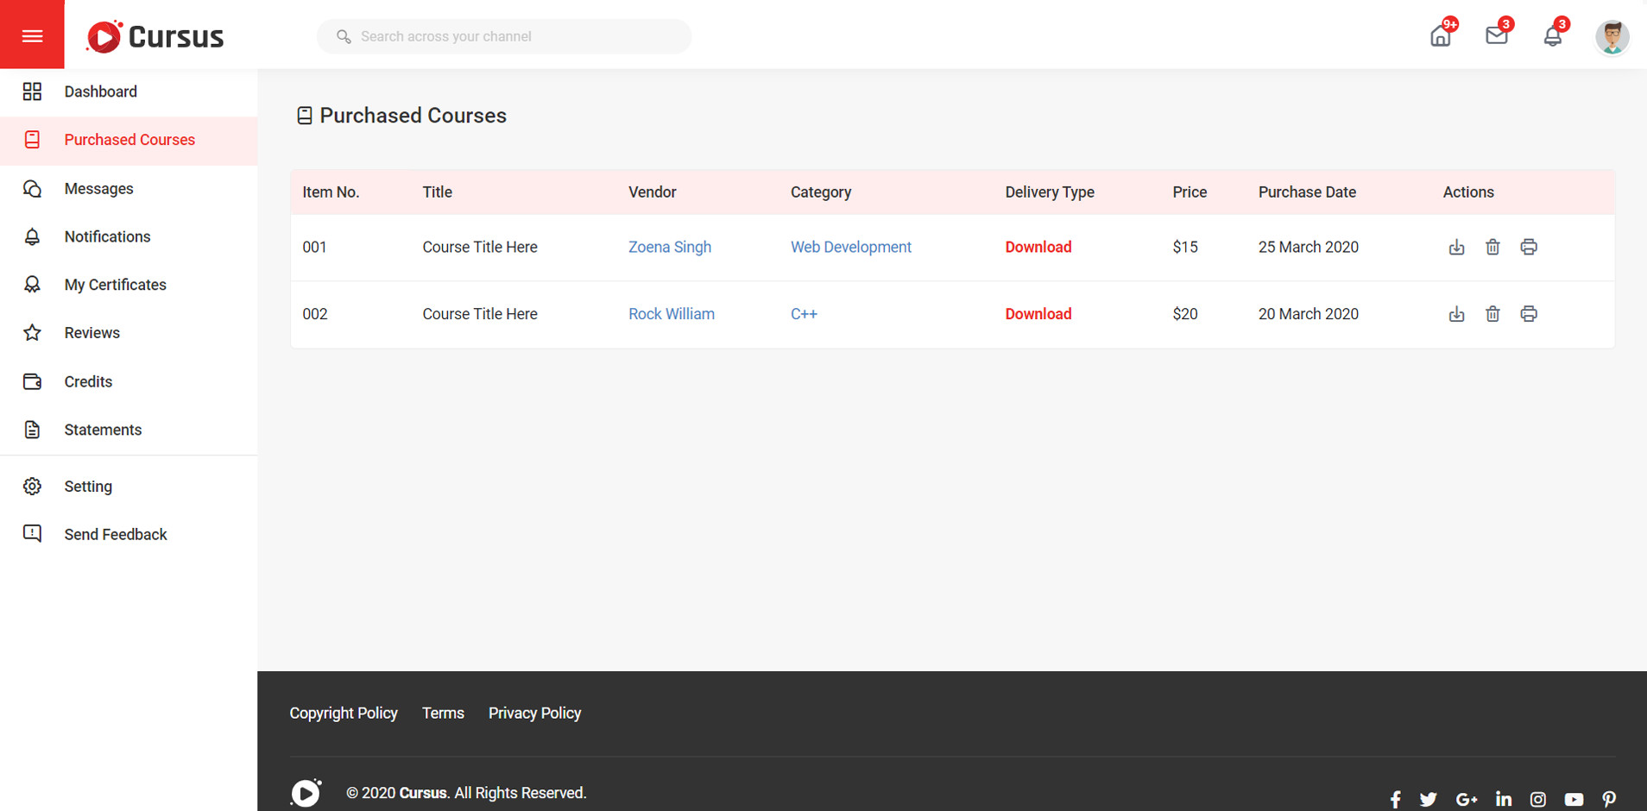The height and width of the screenshot is (811, 1647).
Task: Click the home icon with 9+ badge
Action: [1440, 36]
